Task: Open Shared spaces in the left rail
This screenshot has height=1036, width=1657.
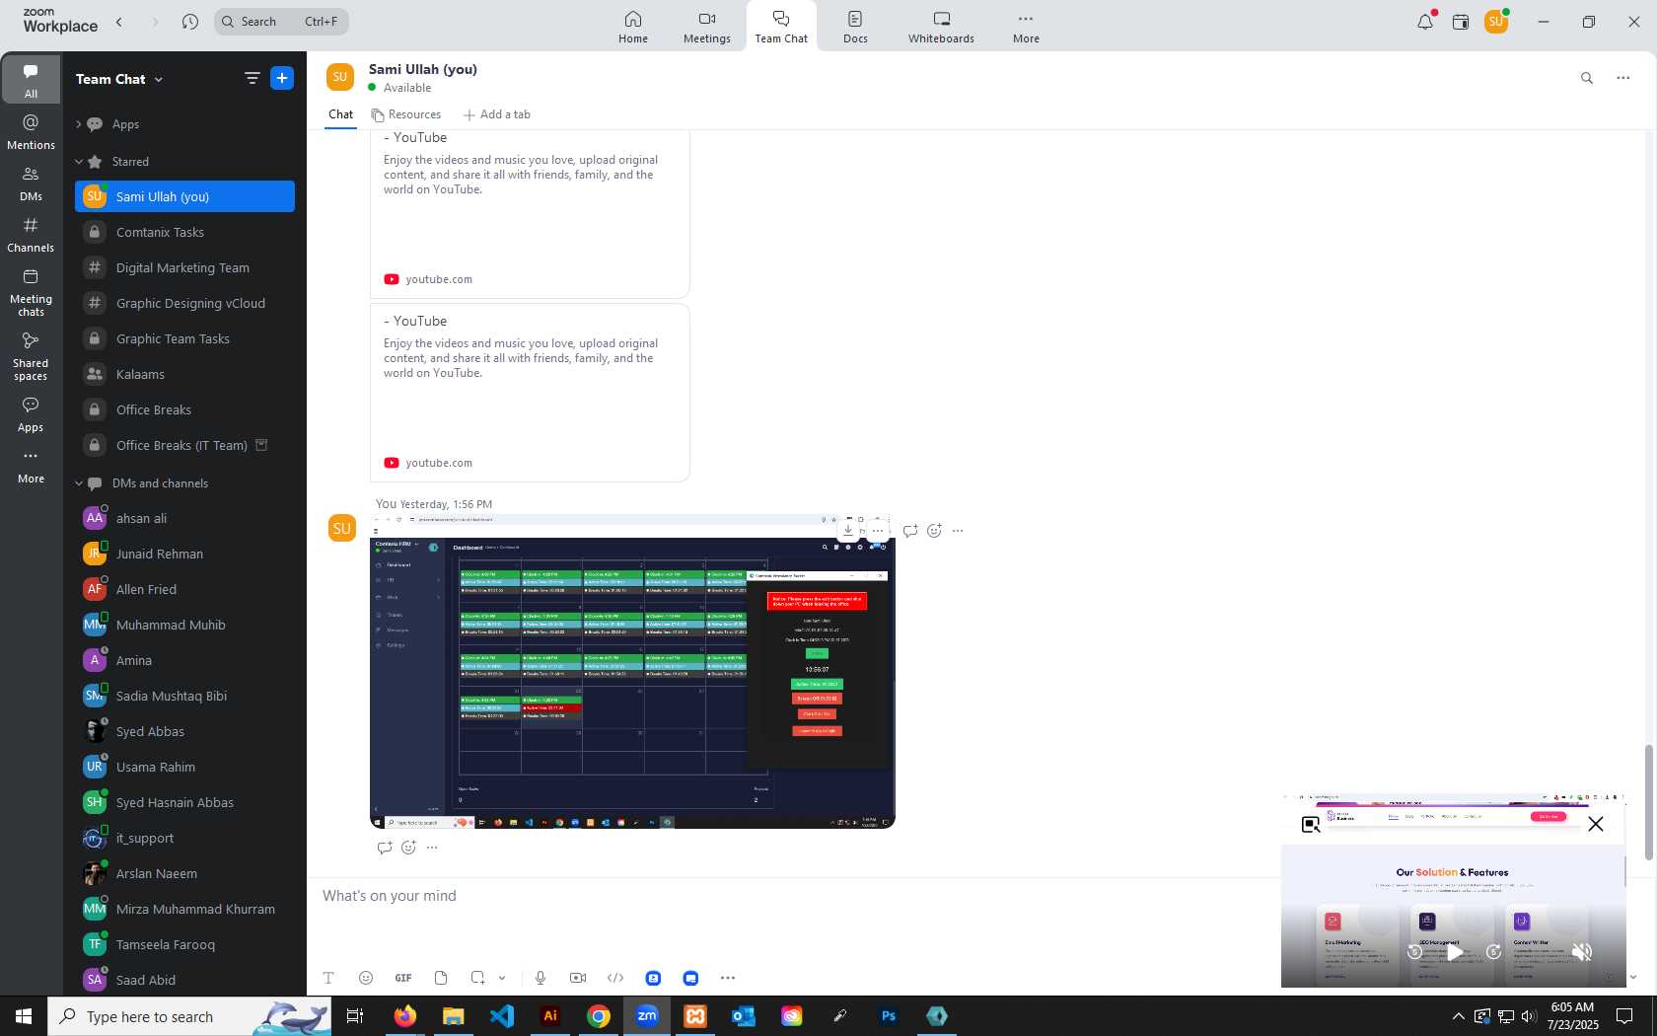Action: 31,356
